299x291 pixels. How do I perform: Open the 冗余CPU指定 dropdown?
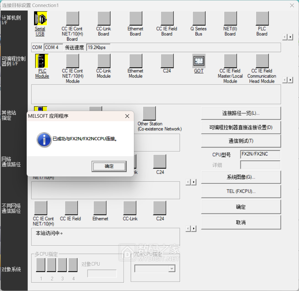pos(172,269)
